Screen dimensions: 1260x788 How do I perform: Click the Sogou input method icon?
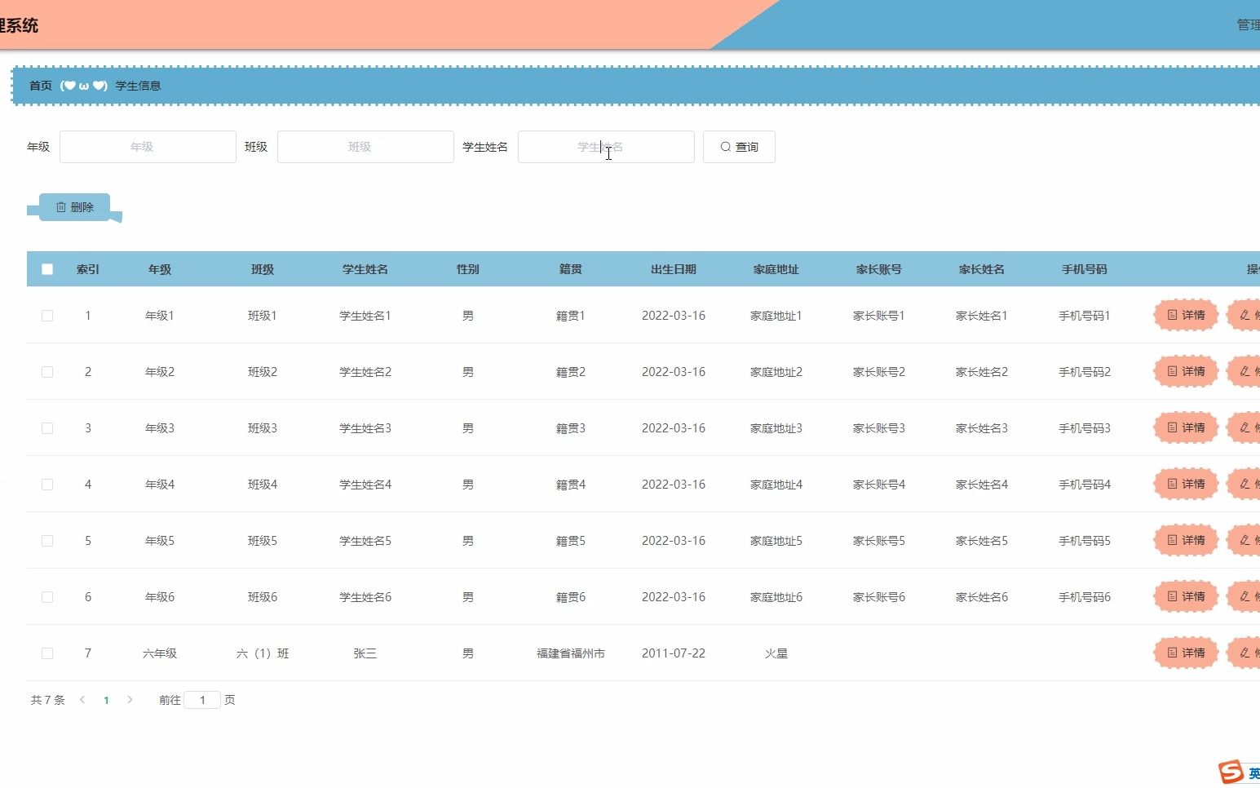(x=1231, y=772)
